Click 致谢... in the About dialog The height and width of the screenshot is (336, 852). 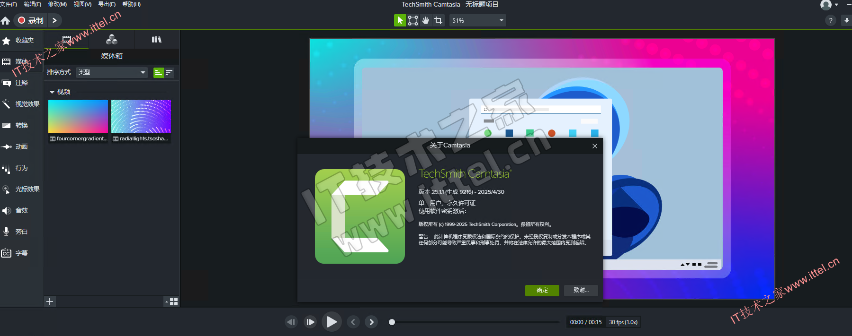click(581, 290)
